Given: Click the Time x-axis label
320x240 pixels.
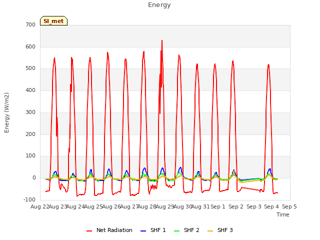Looking at the screenshot, I should (x=283, y=214).
